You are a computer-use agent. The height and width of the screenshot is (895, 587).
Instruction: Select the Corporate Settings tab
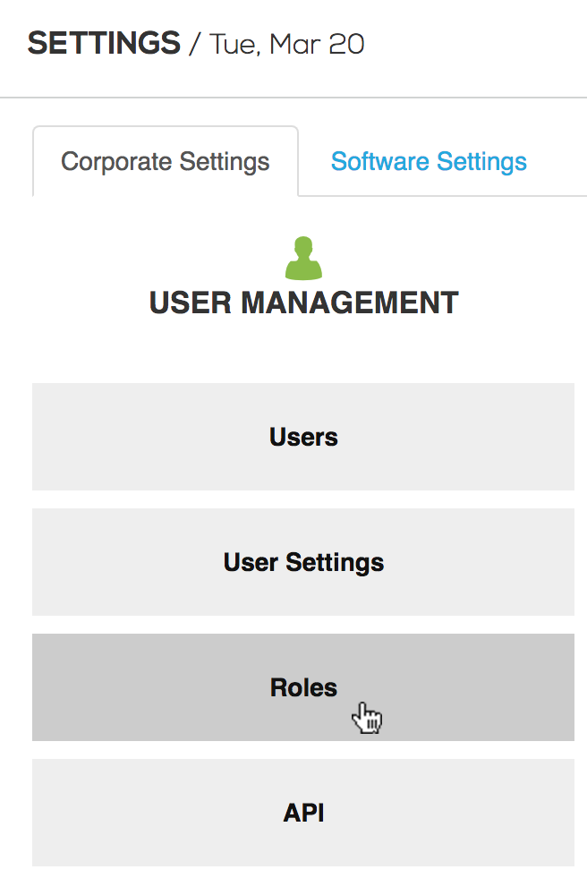(166, 162)
